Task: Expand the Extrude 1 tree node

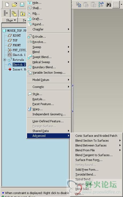Action: [5, 60]
